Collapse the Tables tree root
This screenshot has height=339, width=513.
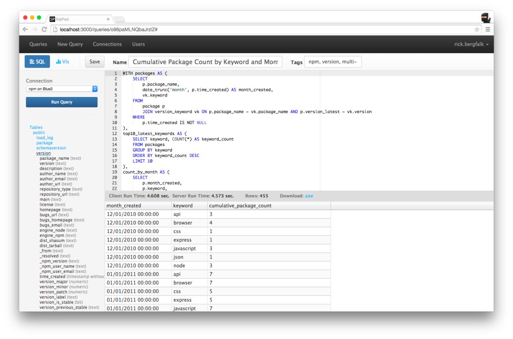[36, 127]
